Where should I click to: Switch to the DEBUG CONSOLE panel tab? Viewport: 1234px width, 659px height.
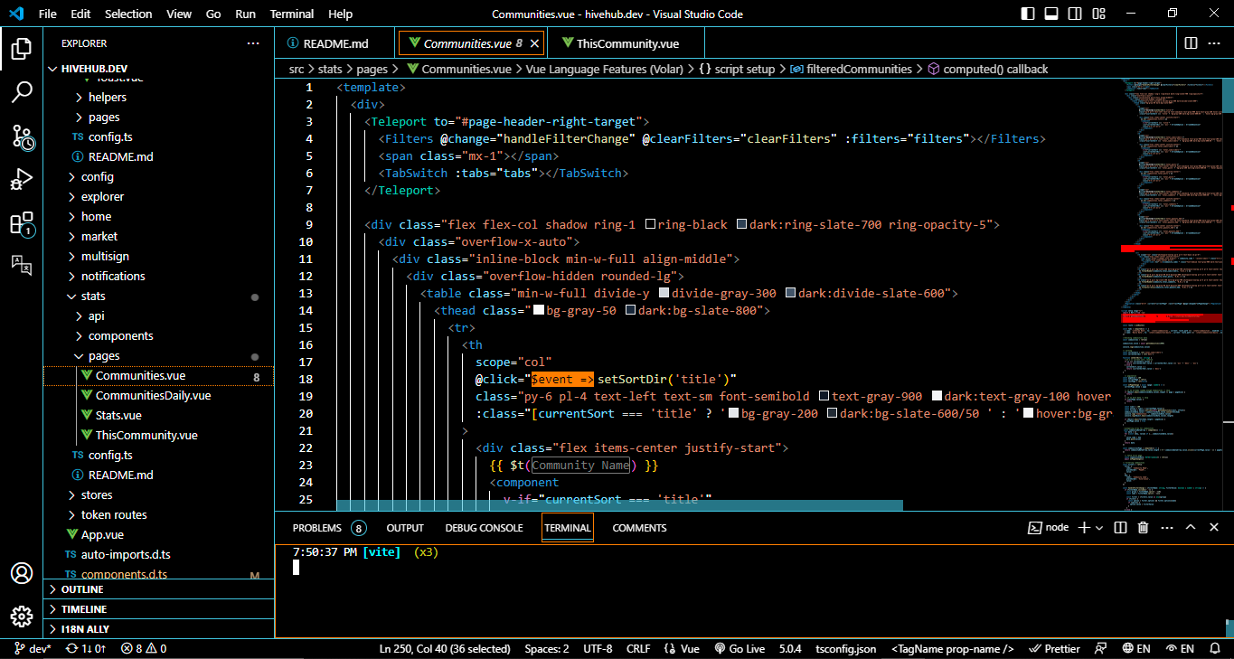484,528
